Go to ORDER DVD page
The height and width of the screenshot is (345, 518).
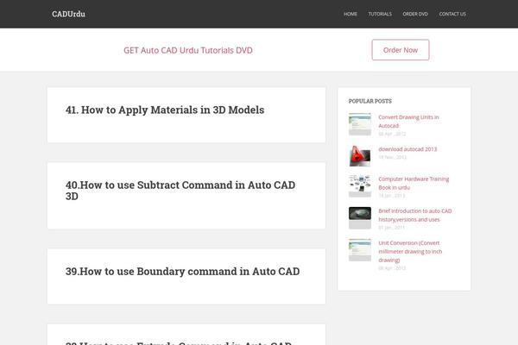[x=415, y=14]
